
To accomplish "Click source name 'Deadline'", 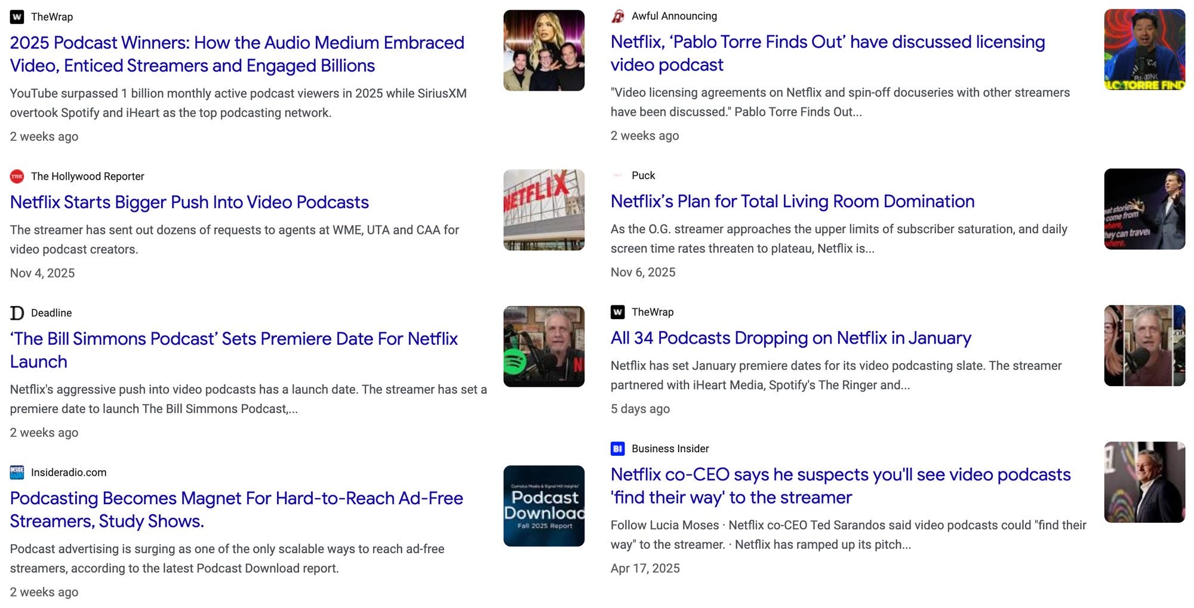I will (51, 313).
